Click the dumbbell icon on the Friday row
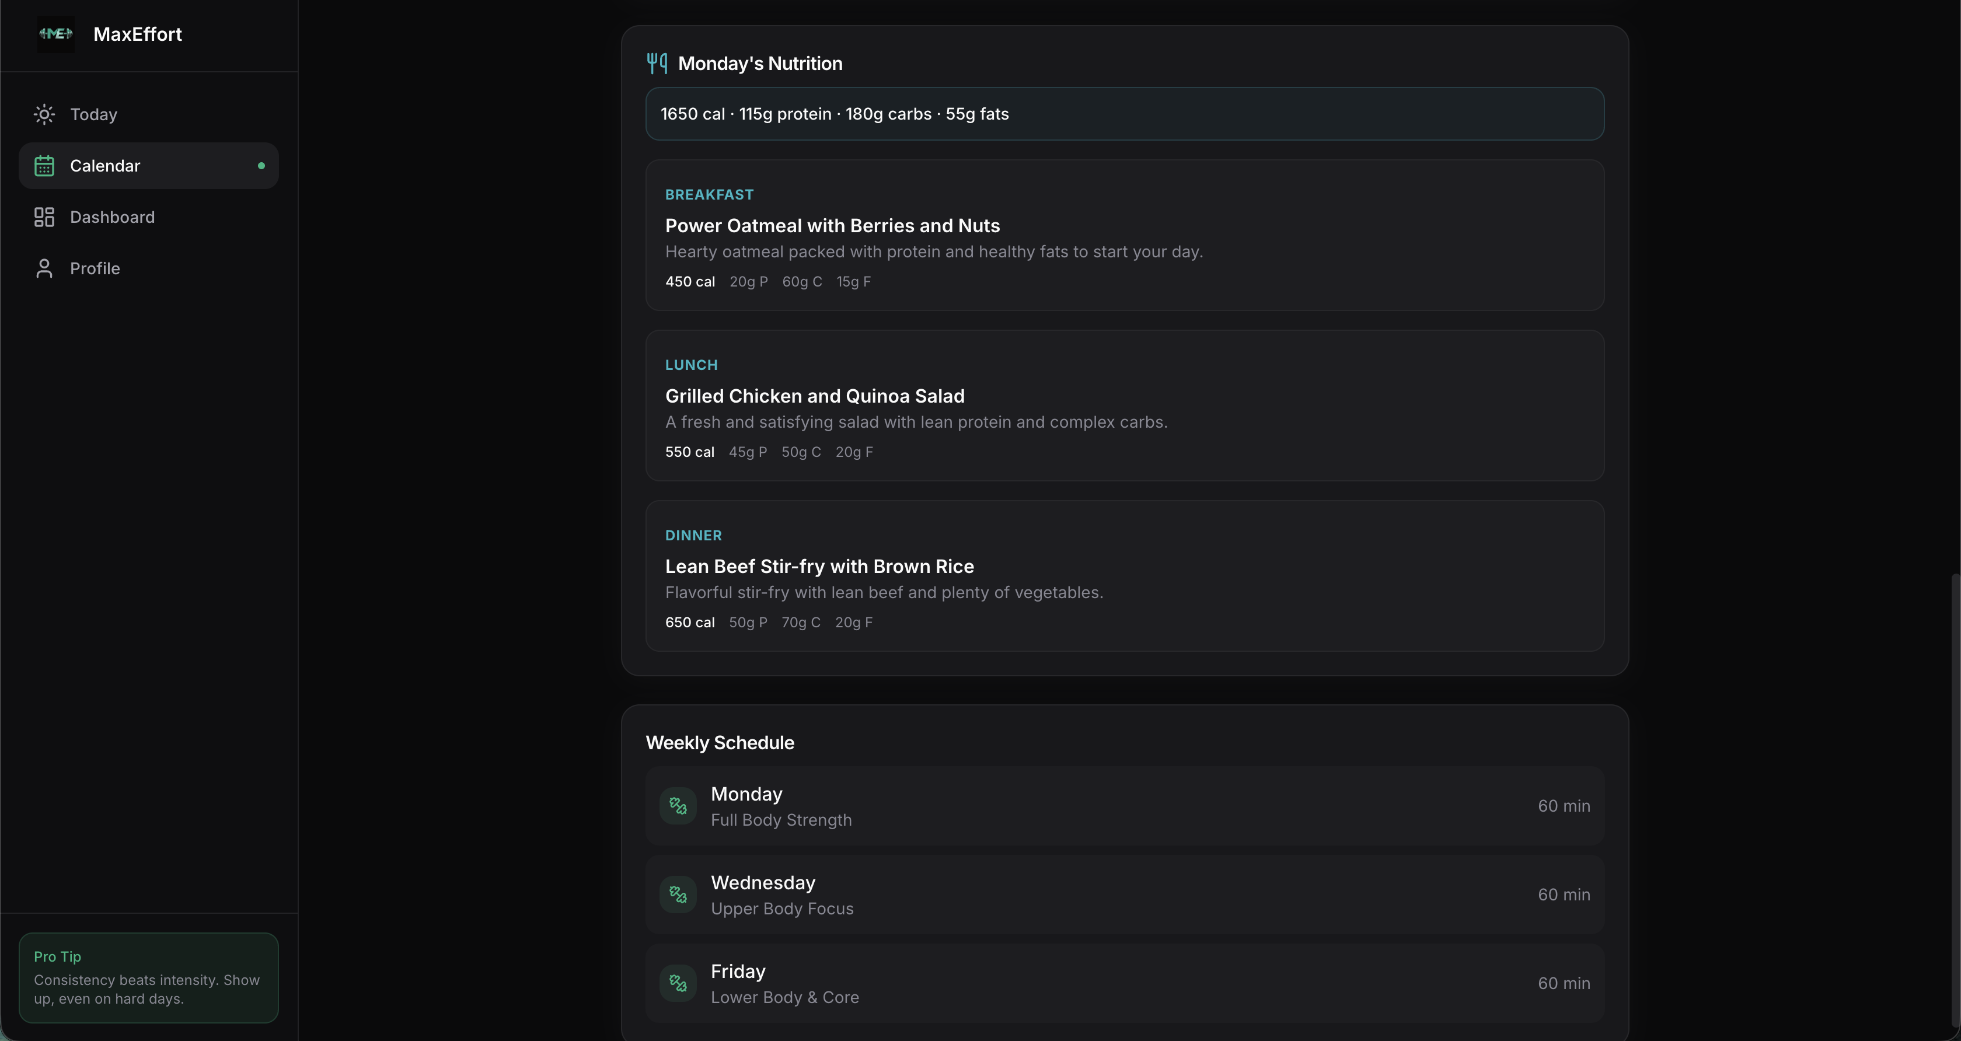Screen dimensions: 1961x1041 (x=677, y=983)
